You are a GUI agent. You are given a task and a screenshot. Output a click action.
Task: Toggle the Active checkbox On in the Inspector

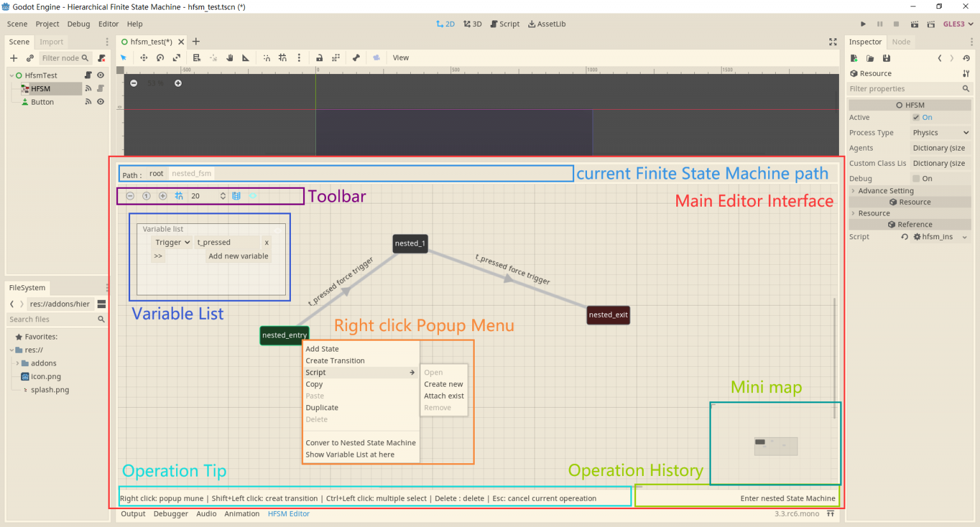[x=917, y=117]
